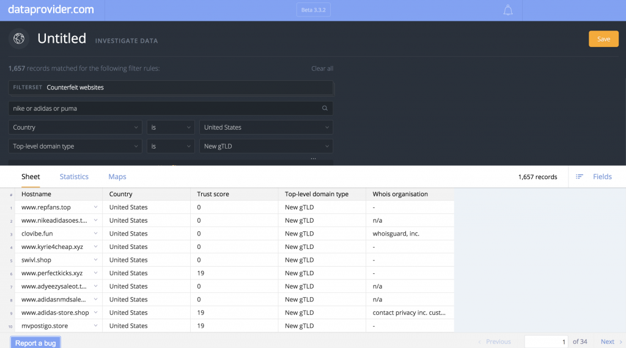Switch to the Sheet tab
This screenshot has height=348, width=626.
pos(31,177)
